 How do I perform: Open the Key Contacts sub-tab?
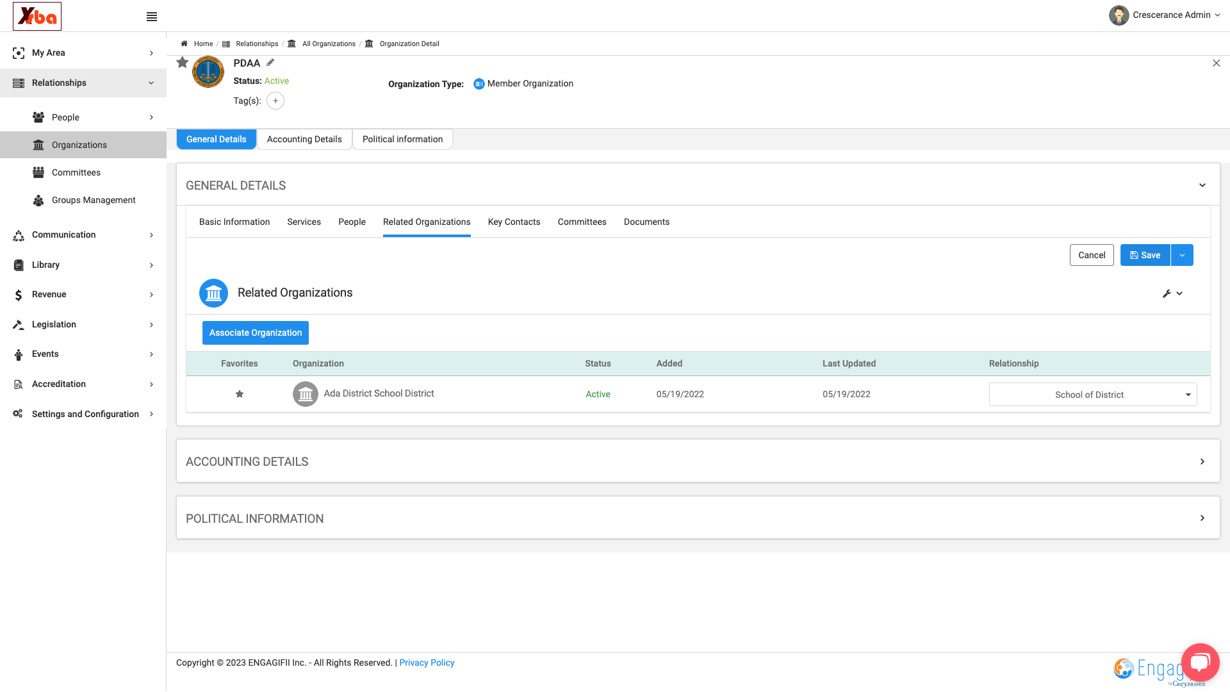click(x=514, y=222)
